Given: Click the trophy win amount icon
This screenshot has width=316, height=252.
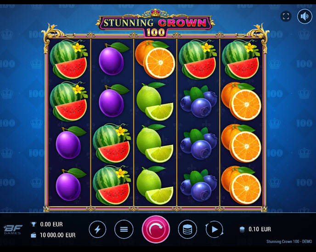Looking at the screenshot, I should pyautogui.click(x=34, y=224).
